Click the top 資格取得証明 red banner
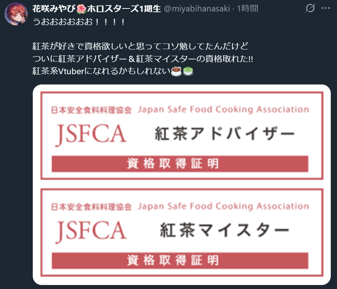The height and width of the screenshot is (289, 337). pos(180,164)
